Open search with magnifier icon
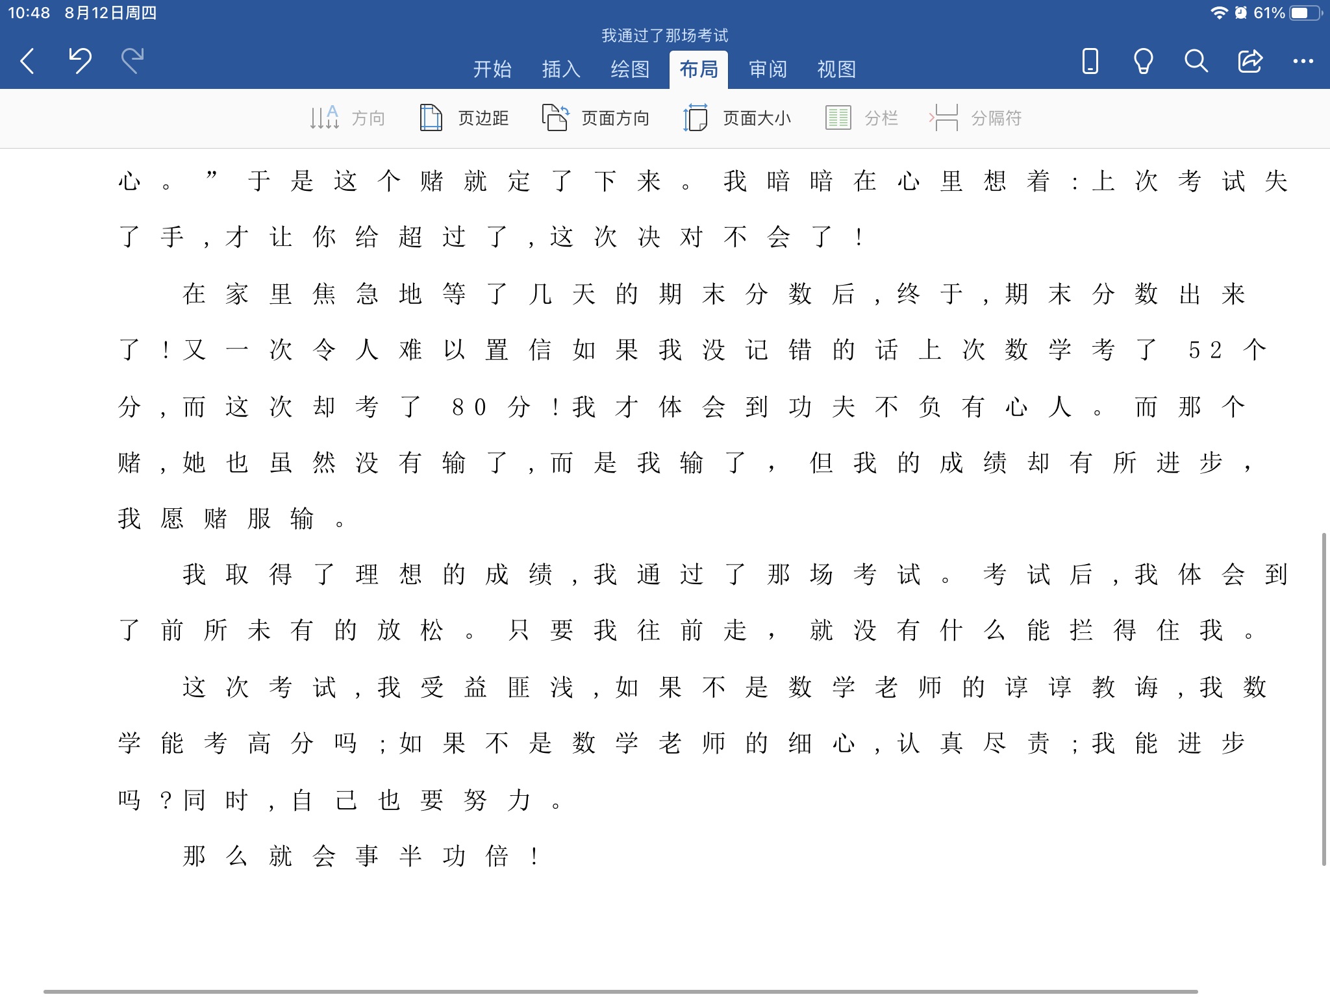The width and height of the screenshot is (1330, 997). point(1196,62)
